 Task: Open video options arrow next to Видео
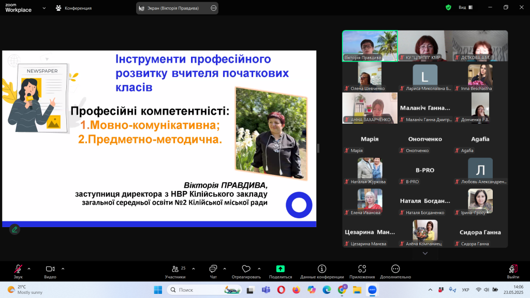pos(63,269)
